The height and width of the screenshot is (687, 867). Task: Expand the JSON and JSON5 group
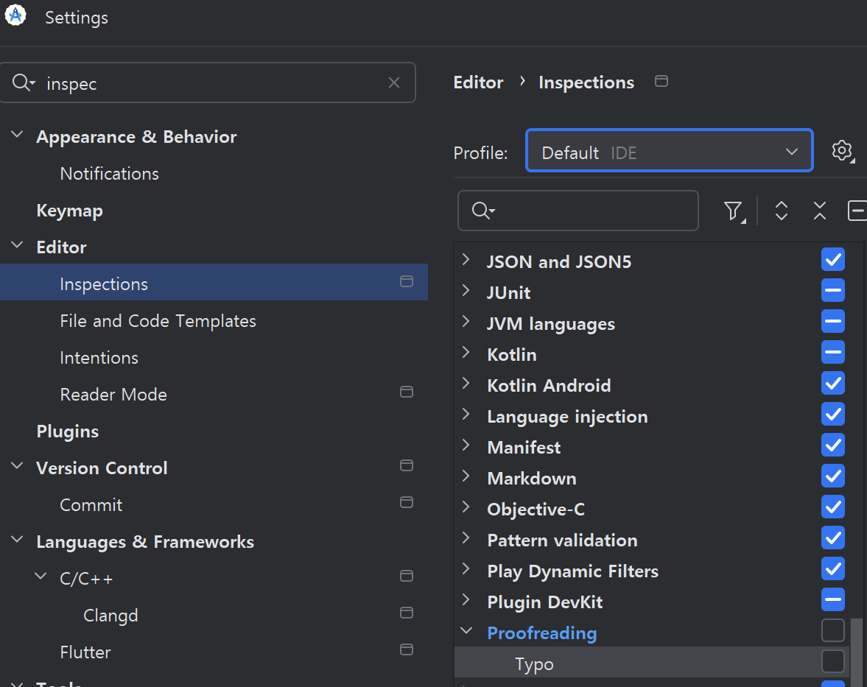pyautogui.click(x=466, y=260)
